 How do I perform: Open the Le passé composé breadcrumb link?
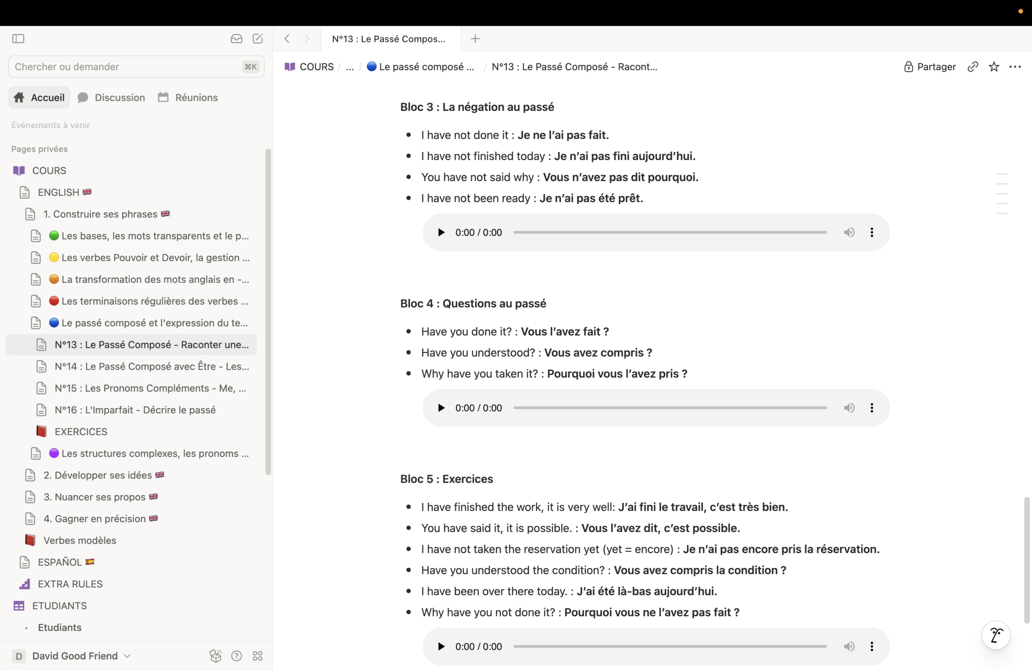tap(420, 67)
